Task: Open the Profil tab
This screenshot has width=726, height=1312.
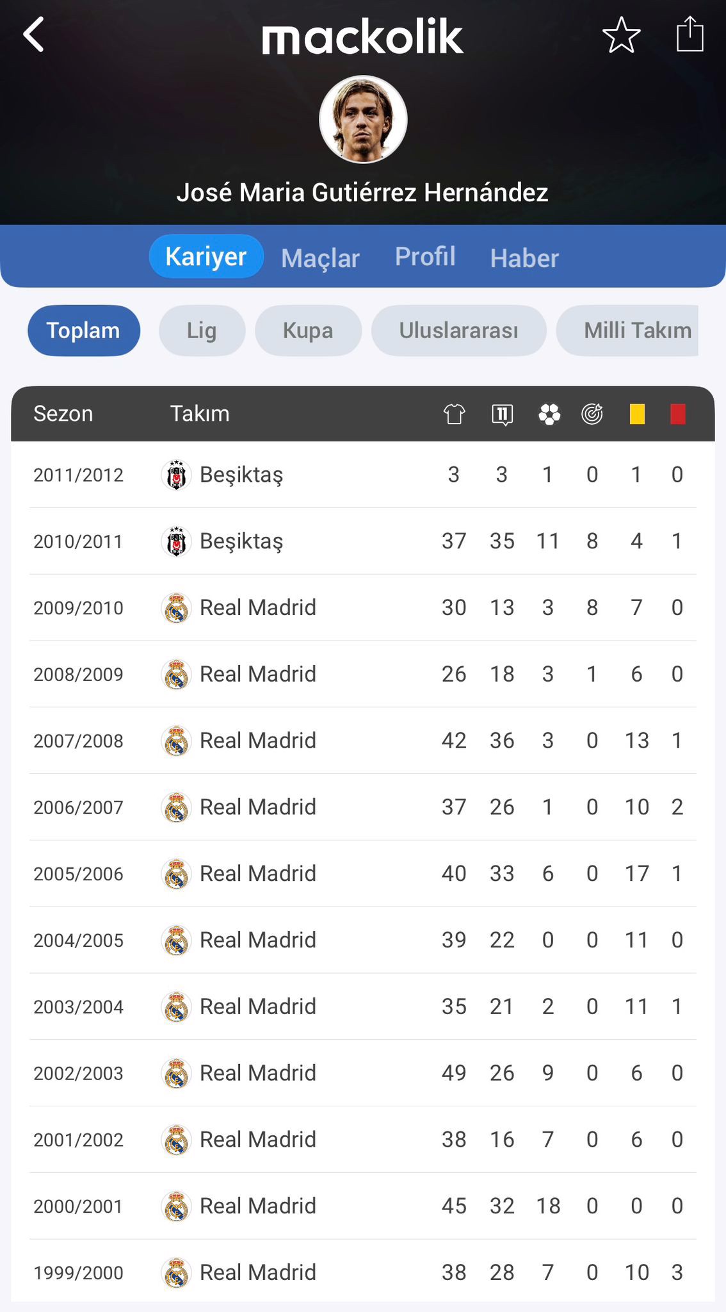Action: click(425, 257)
